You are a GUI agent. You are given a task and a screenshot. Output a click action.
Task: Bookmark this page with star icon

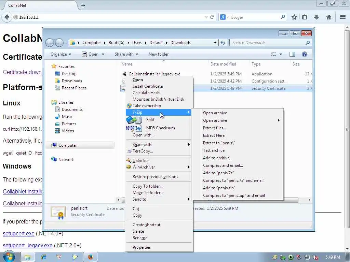pos(294,17)
